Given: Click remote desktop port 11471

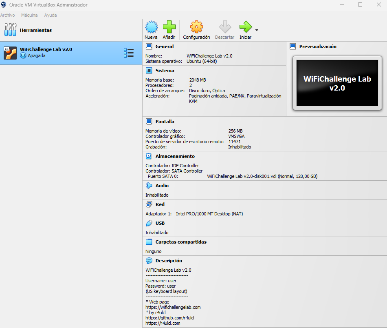Looking at the screenshot, I should pos(235,142).
